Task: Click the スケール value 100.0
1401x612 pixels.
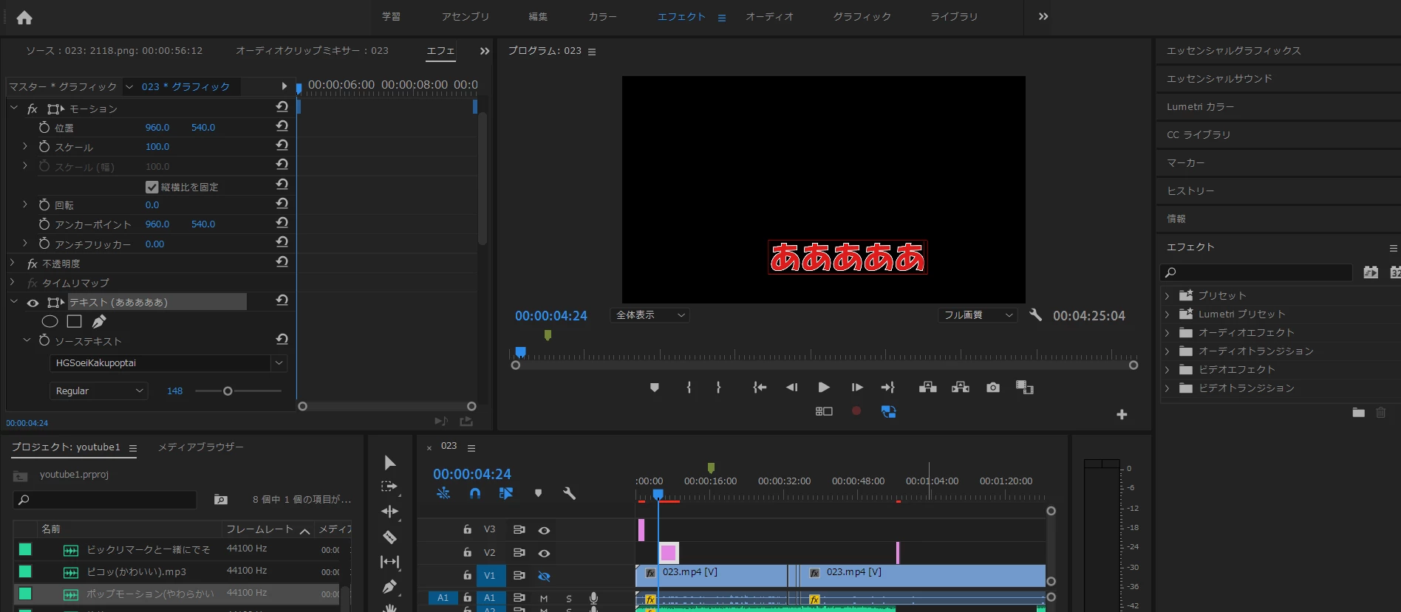Action: pyautogui.click(x=157, y=146)
